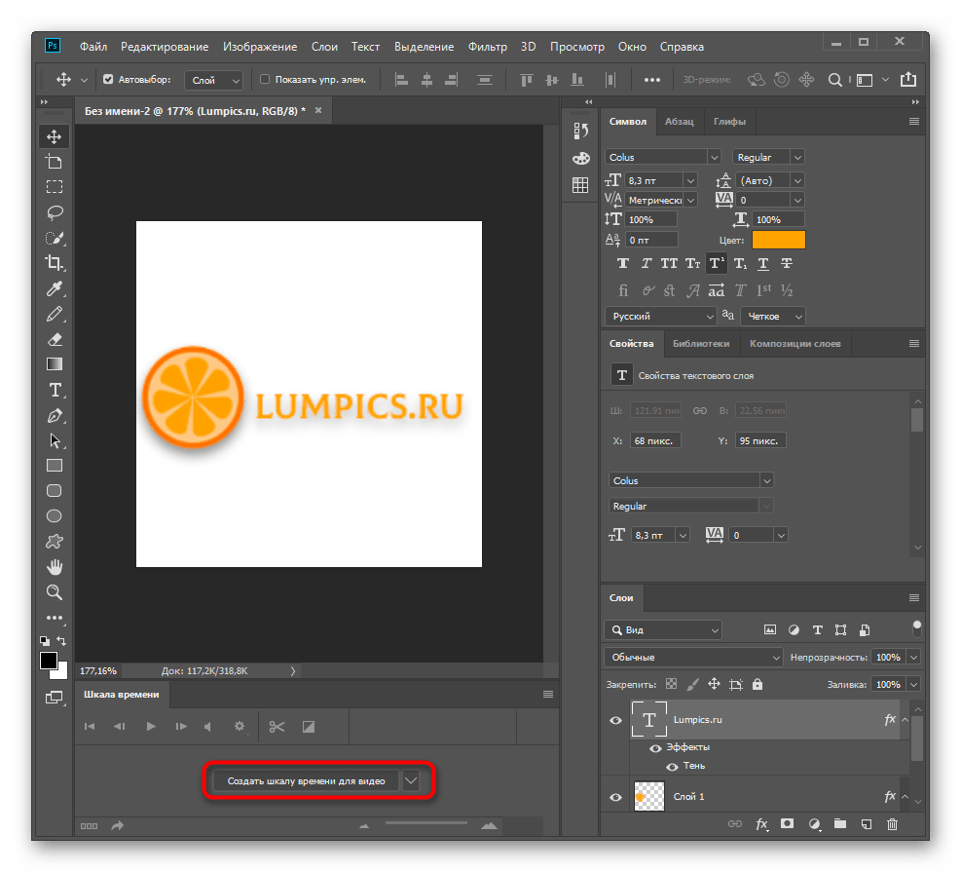Select the Rounded Rectangle tool
The height and width of the screenshot is (872, 961).
pos(55,491)
